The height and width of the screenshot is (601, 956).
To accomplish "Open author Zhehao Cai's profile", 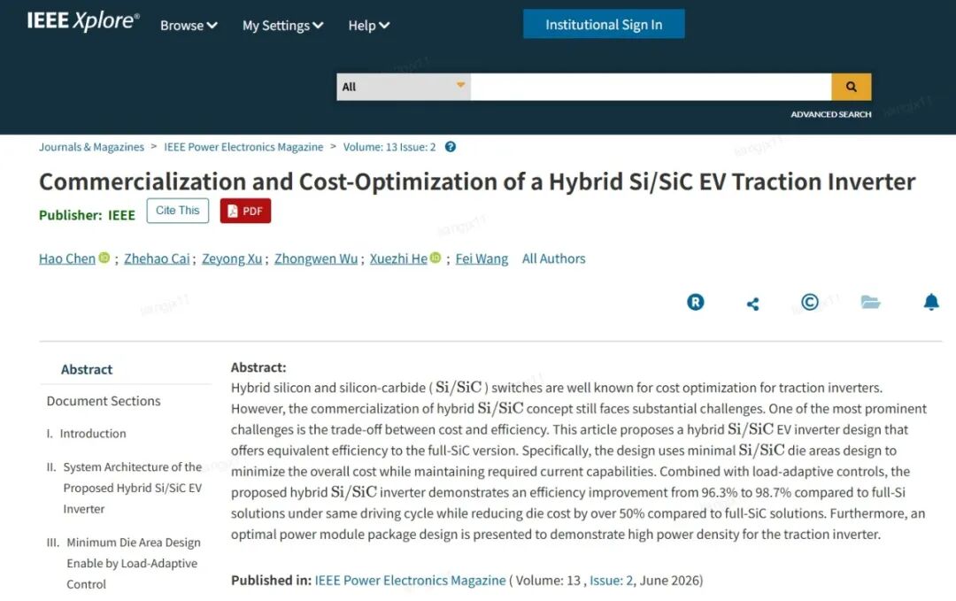I will [x=157, y=258].
